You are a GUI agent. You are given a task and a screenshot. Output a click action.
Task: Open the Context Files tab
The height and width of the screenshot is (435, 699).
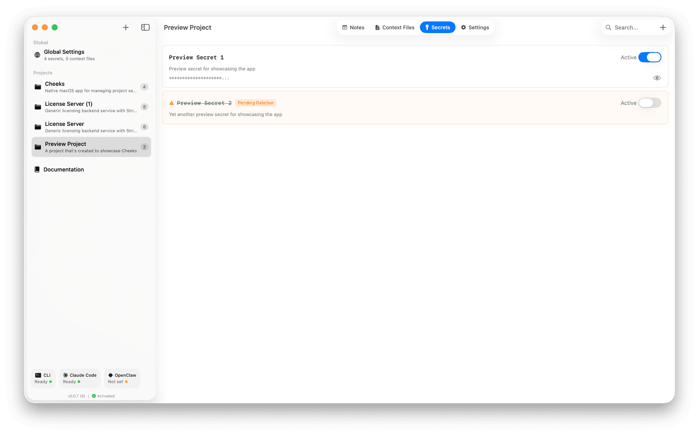point(395,27)
